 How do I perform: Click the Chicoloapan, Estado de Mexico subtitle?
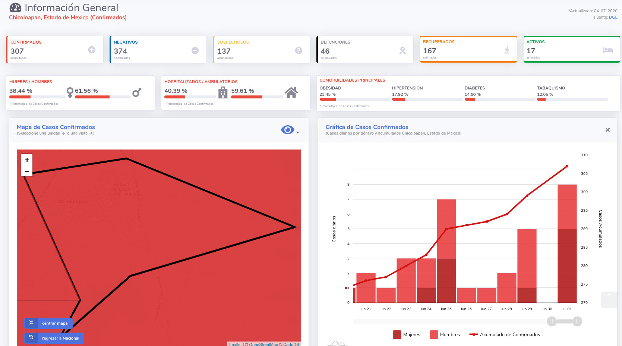[68, 18]
